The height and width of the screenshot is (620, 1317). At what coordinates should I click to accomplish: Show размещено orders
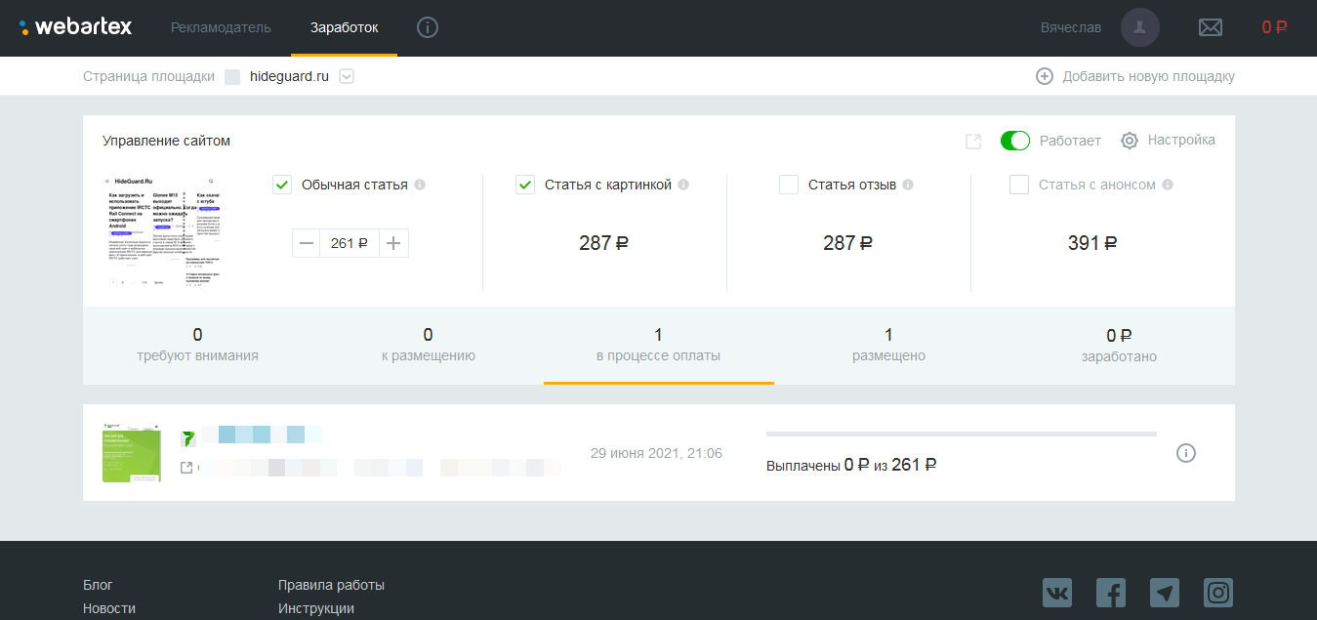(x=889, y=346)
